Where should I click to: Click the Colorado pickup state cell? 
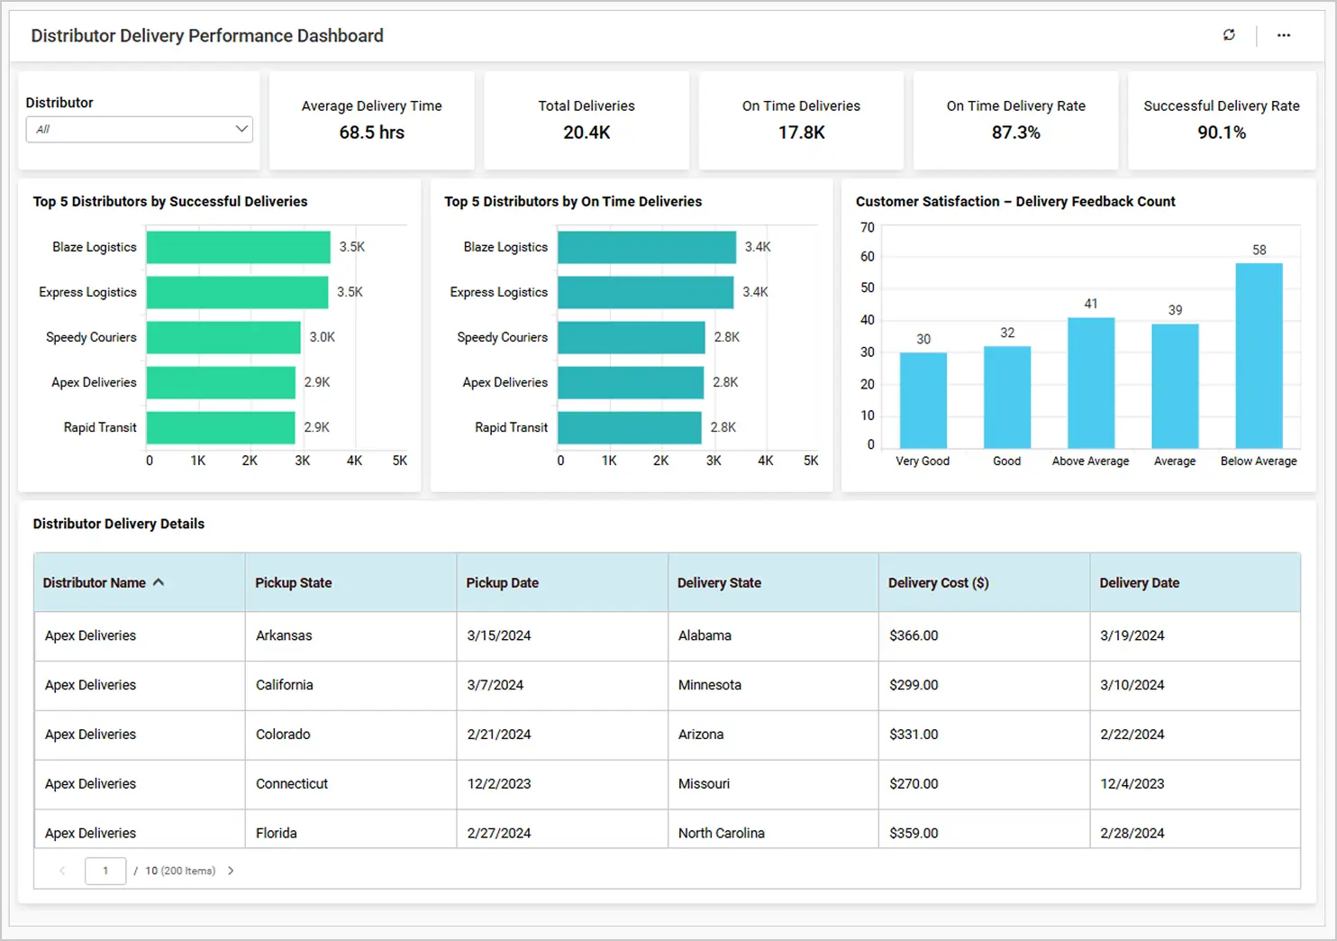tap(350, 735)
